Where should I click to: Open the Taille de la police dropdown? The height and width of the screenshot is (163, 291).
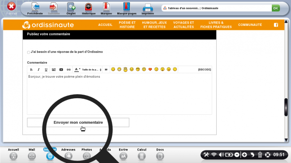92,70
